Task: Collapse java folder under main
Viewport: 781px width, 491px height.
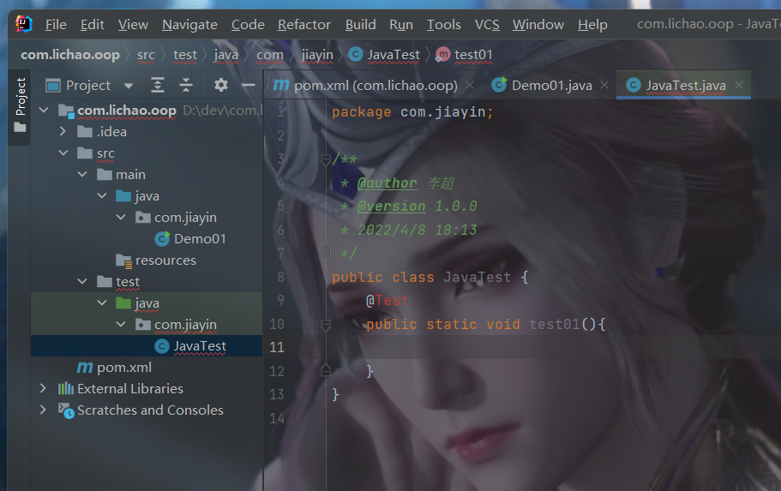Action: tap(102, 195)
